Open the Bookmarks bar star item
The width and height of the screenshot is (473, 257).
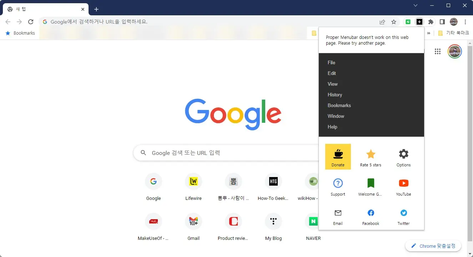point(20,33)
